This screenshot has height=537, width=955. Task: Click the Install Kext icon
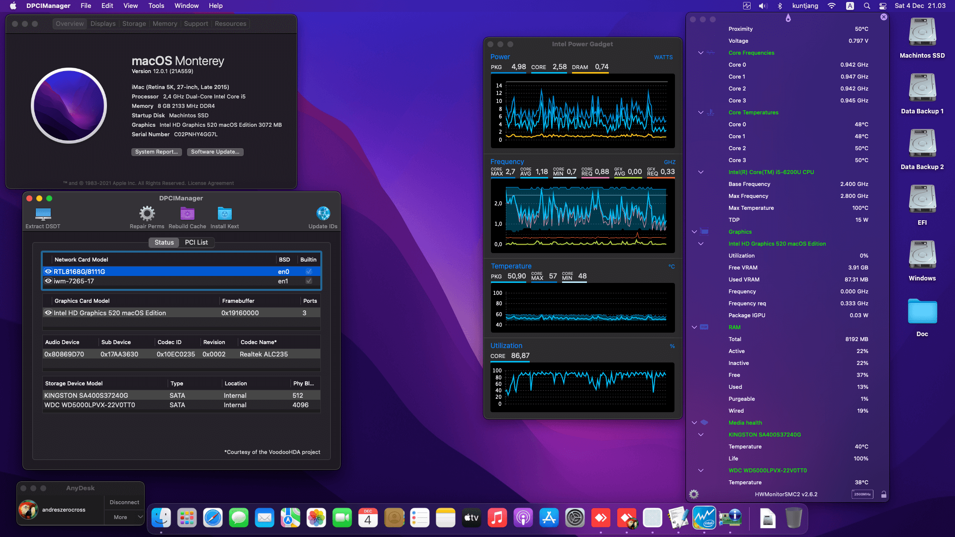[224, 213]
